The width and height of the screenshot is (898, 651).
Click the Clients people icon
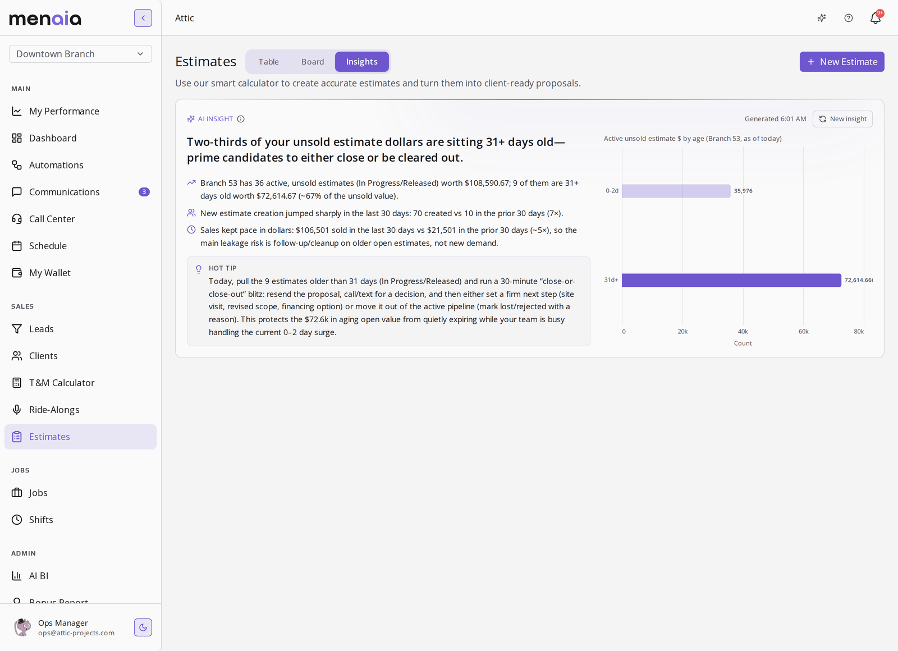pos(17,356)
